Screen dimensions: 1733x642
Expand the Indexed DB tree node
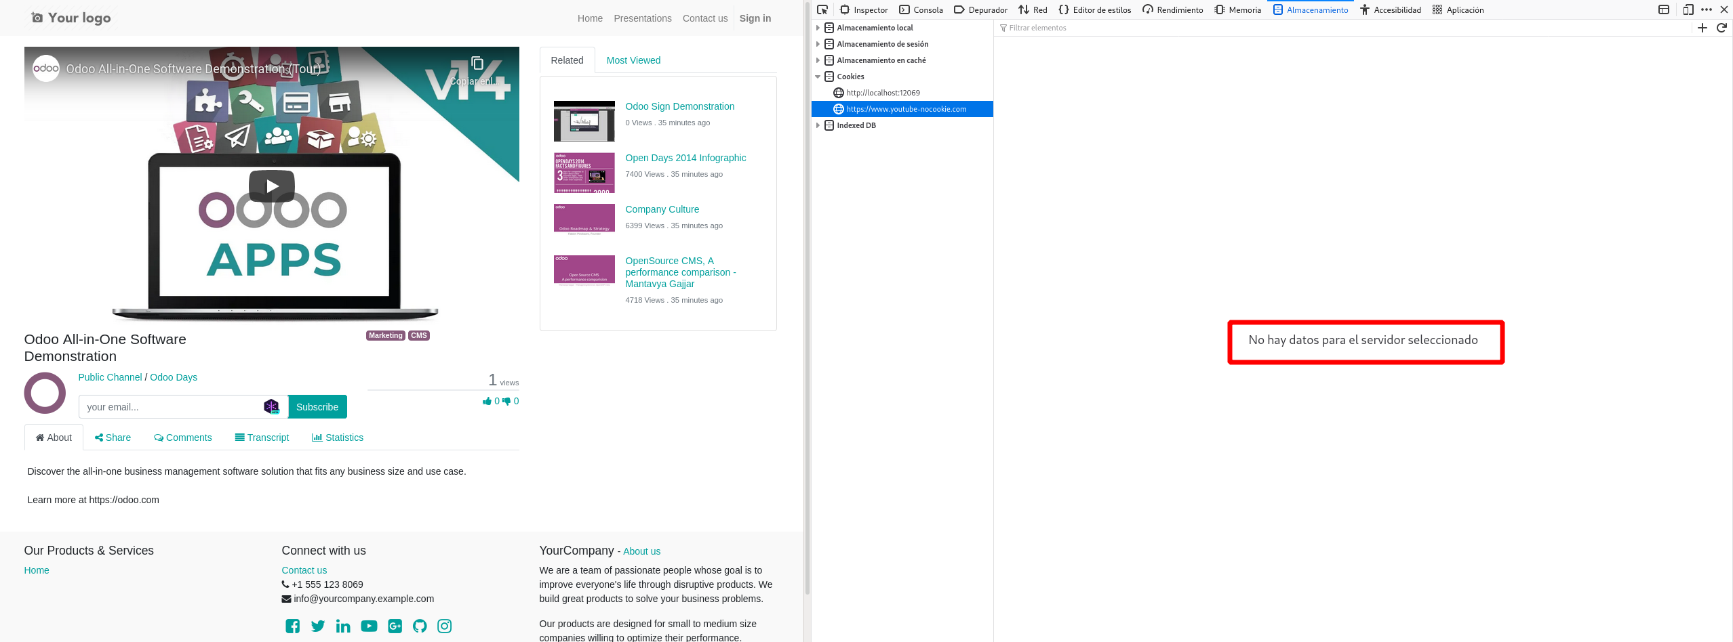818,125
